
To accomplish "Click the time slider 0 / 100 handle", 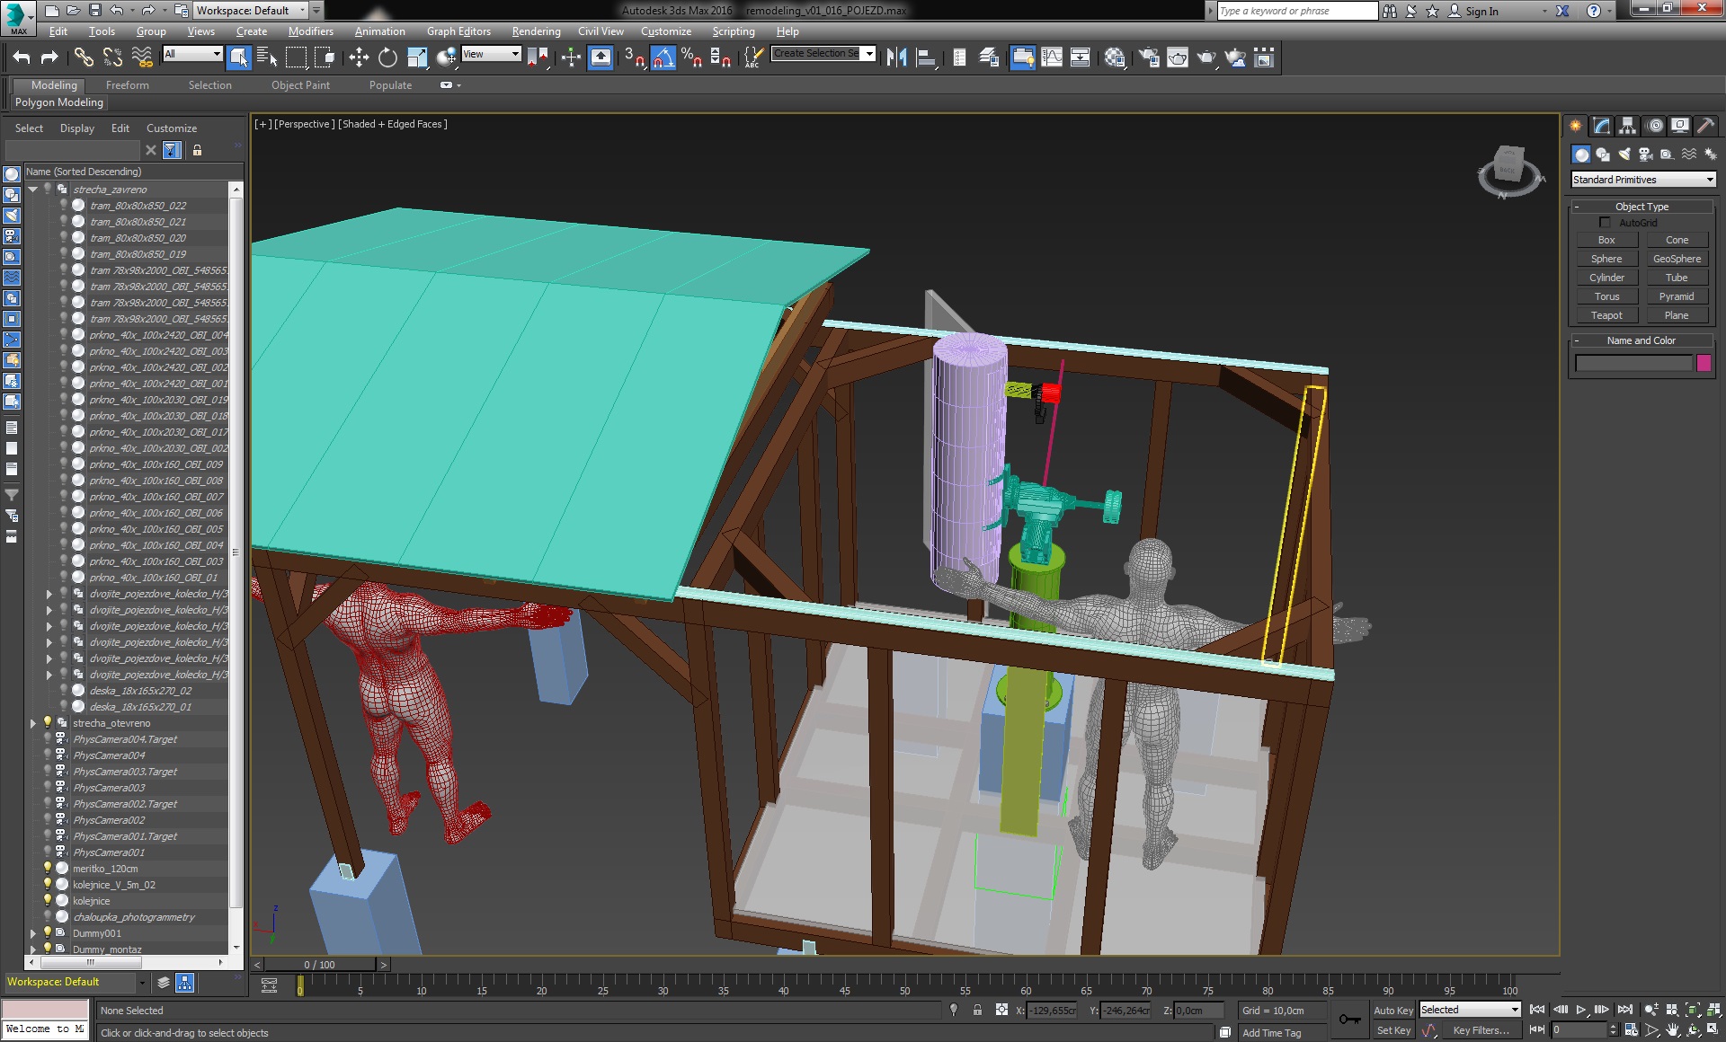I will coord(319,965).
